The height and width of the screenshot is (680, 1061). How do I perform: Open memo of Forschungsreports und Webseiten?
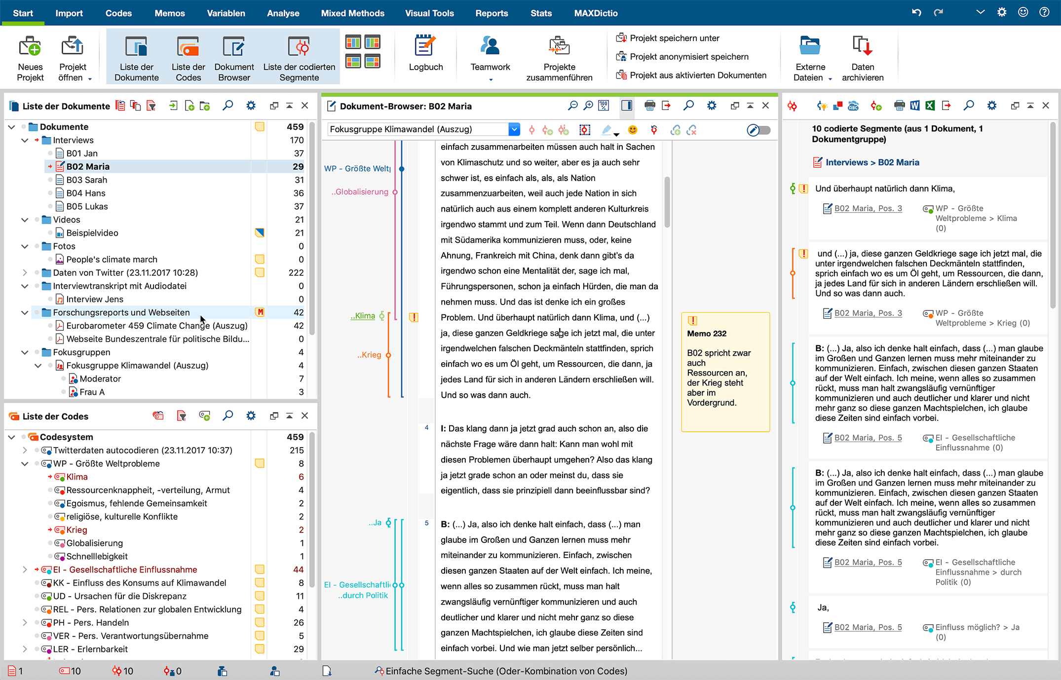coord(260,312)
